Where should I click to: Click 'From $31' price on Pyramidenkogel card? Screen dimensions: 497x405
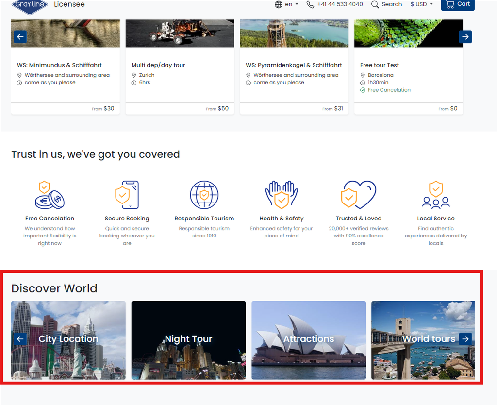coord(332,108)
